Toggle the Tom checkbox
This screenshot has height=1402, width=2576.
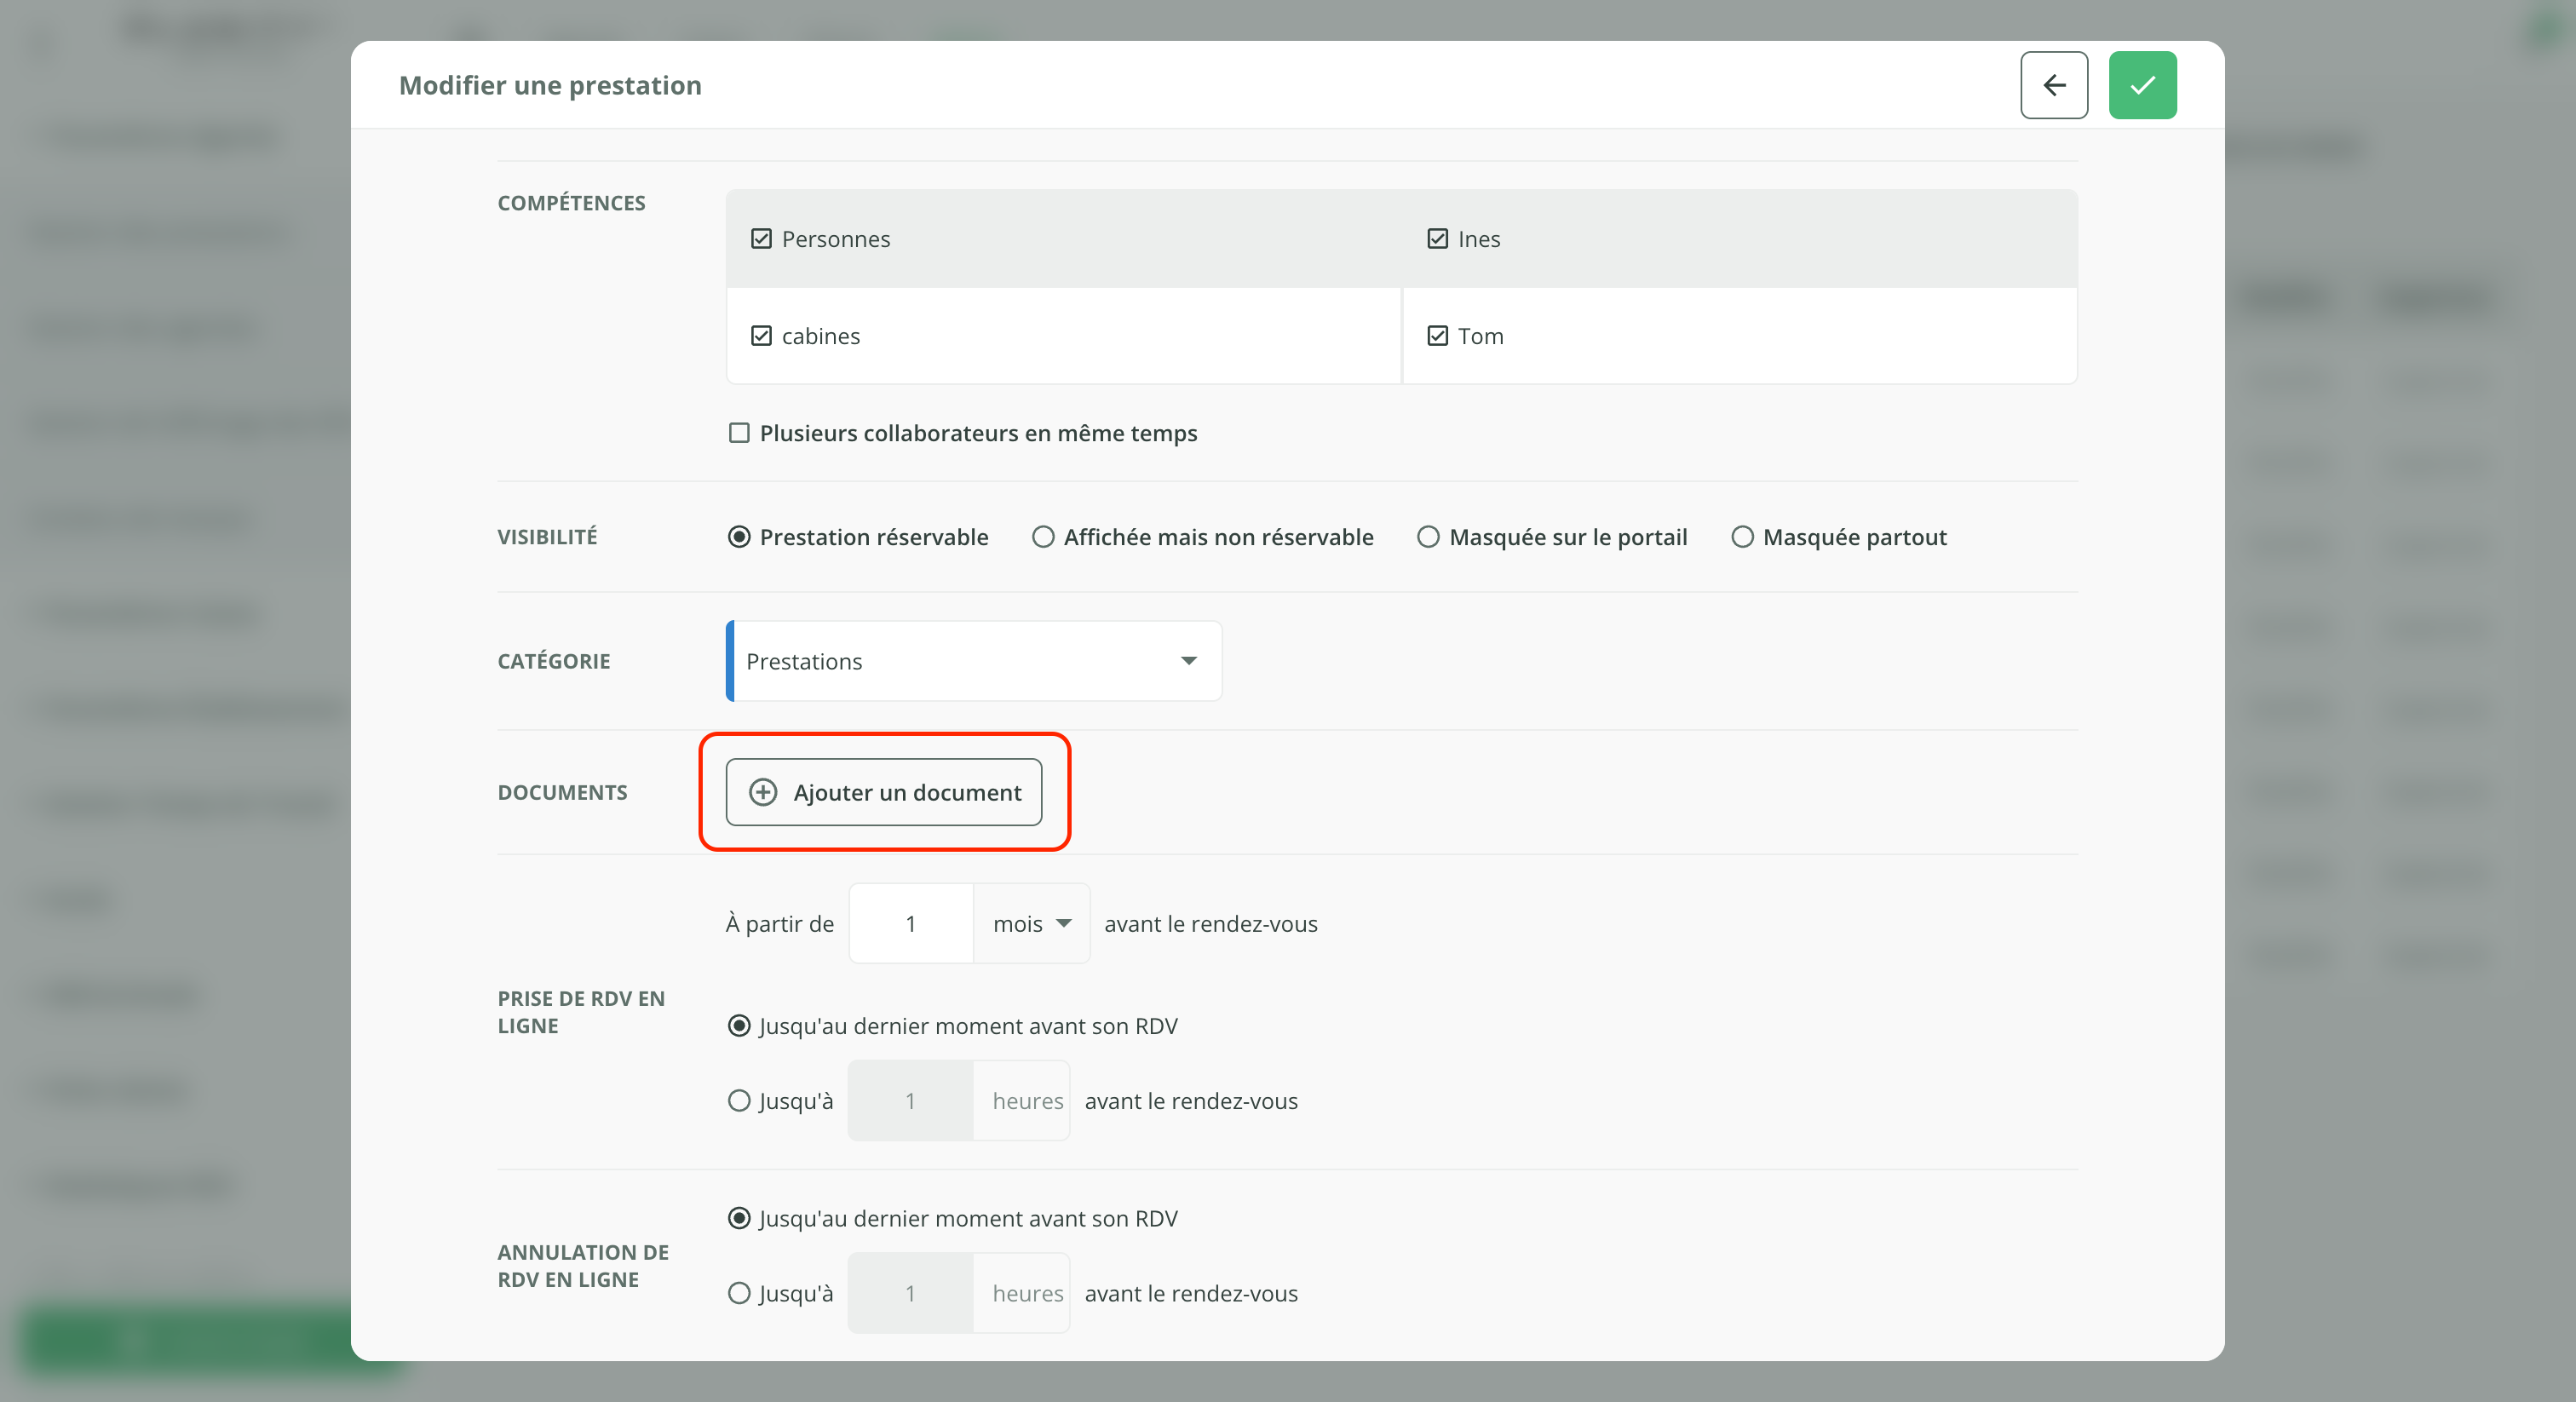(x=1437, y=336)
